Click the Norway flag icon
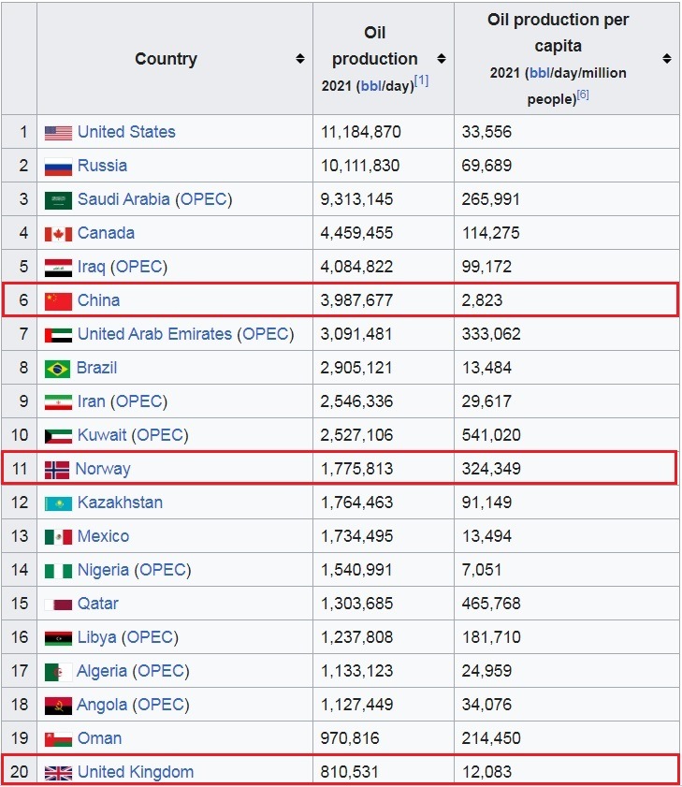 [58, 470]
